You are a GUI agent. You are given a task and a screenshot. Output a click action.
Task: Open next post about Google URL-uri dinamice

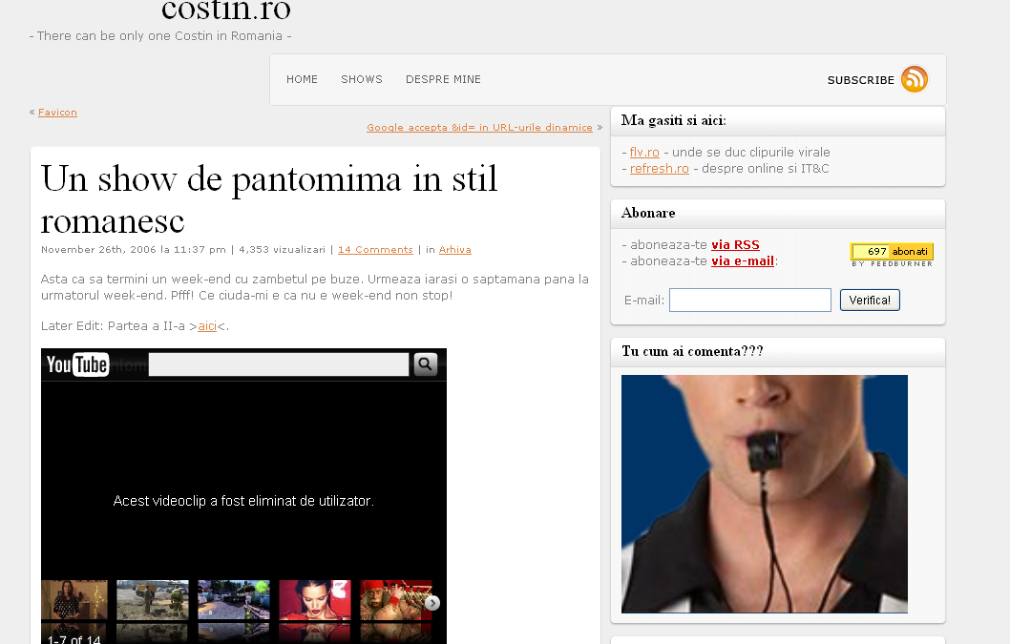point(479,128)
